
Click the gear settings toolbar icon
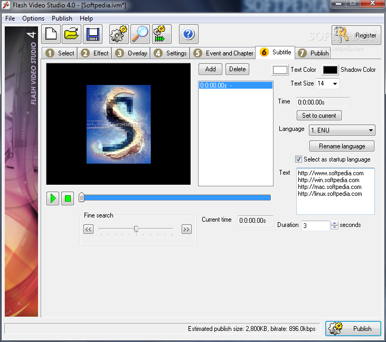[119, 34]
